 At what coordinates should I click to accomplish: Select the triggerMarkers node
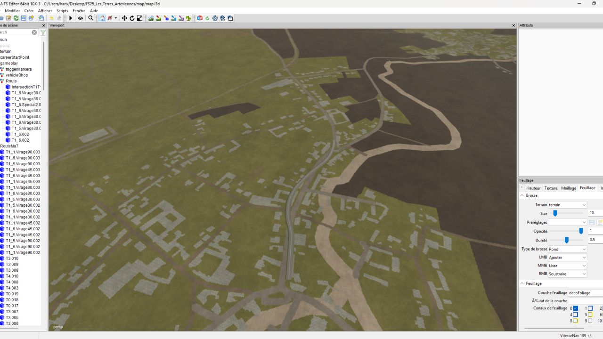pos(19,69)
